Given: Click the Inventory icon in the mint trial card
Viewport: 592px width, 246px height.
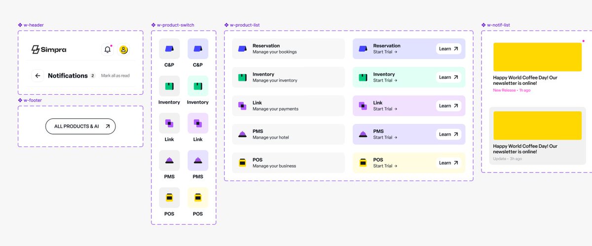Looking at the screenshot, I should click(363, 77).
